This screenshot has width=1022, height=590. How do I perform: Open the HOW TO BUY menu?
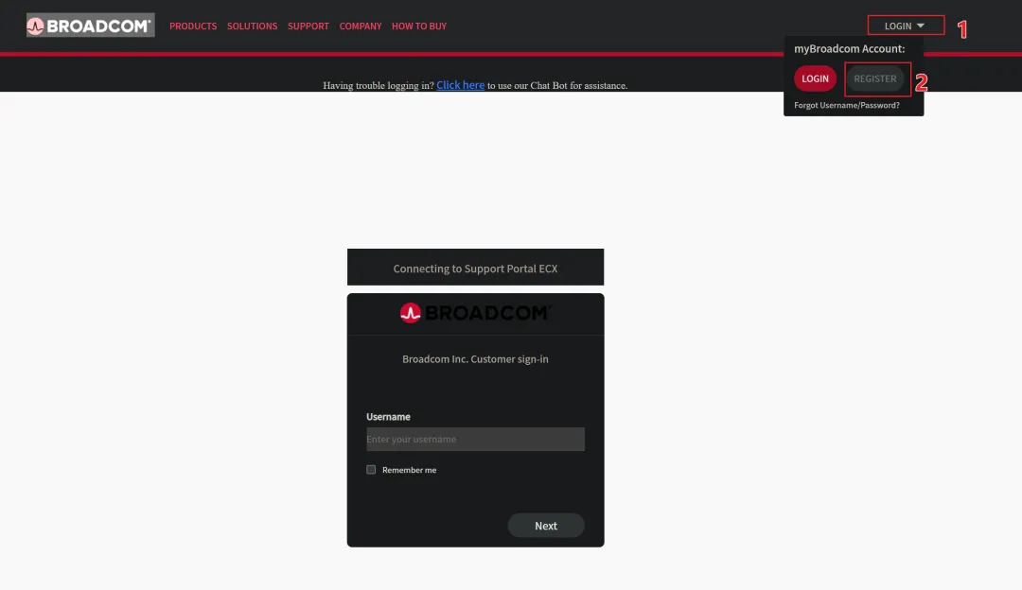[419, 26]
